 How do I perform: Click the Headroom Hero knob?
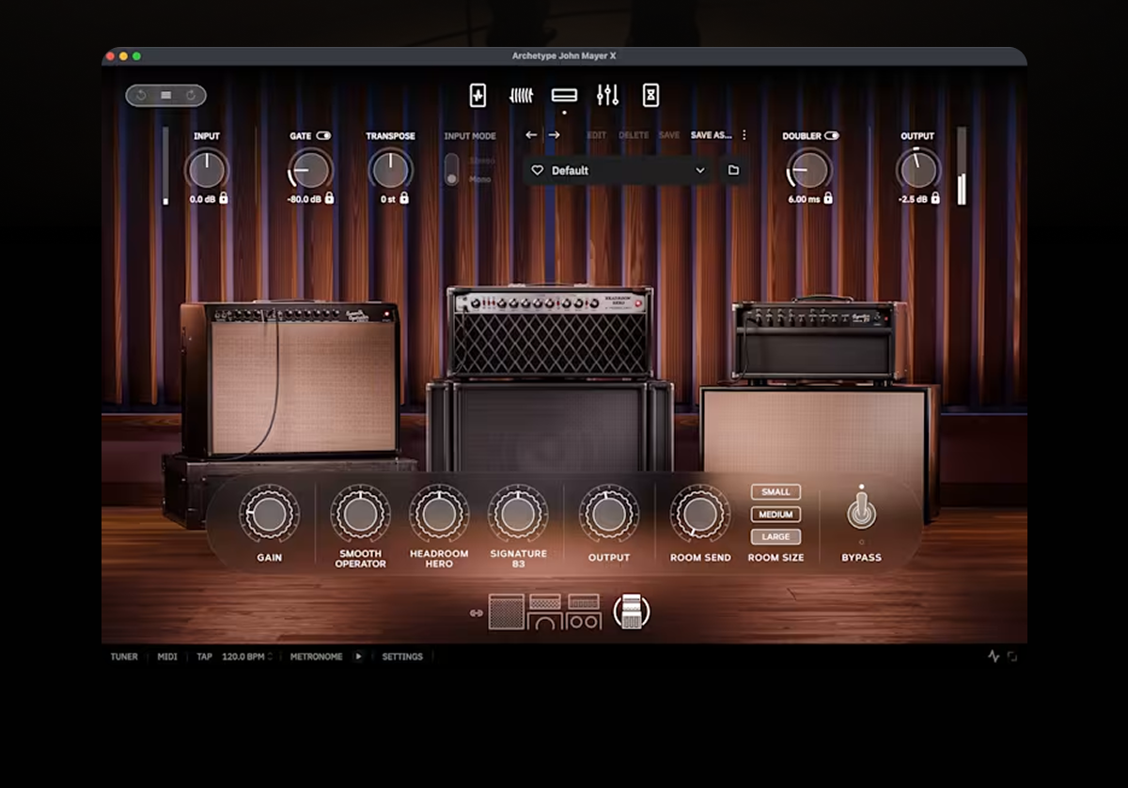click(x=438, y=514)
